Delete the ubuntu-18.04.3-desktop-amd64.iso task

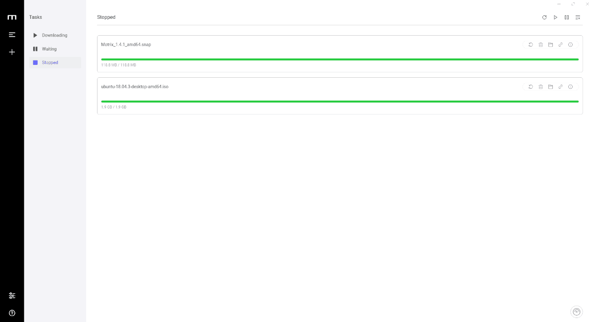tap(540, 87)
